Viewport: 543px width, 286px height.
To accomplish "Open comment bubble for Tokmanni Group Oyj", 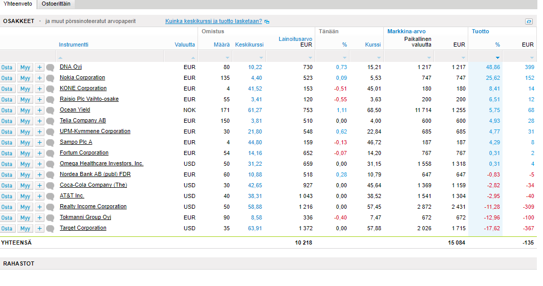I will (x=50, y=218).
